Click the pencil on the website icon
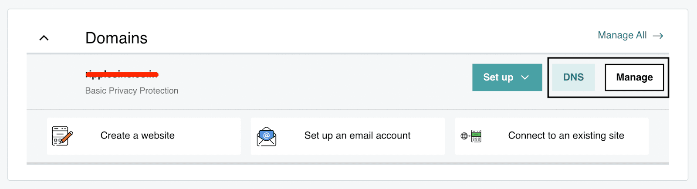This screenshot has width=697, height=189. (67, 138)
